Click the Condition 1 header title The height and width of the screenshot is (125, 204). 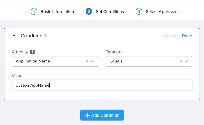point(33,36)
